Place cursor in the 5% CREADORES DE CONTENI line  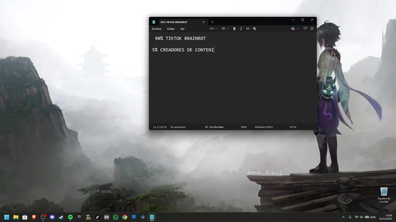[x=183, y=50]
